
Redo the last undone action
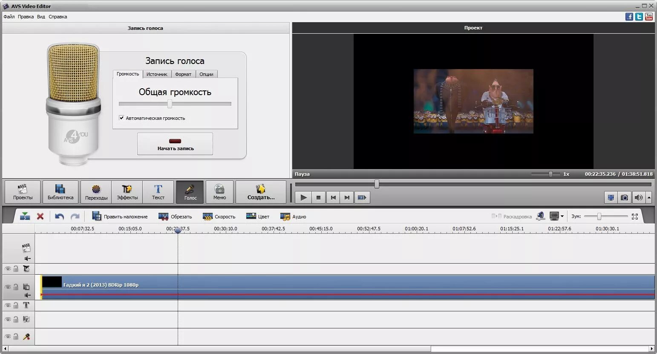(x=75, y=216)
